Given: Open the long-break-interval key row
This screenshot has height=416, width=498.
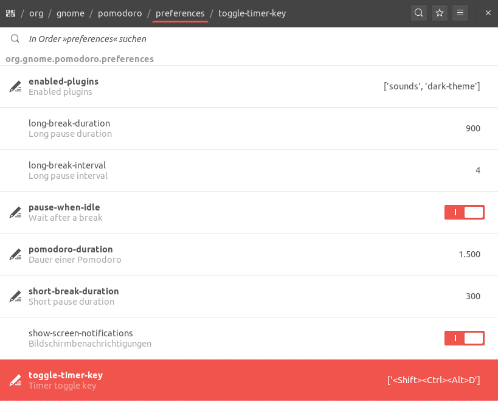Looking at the screenshot, I should click(x=249, y=170).
